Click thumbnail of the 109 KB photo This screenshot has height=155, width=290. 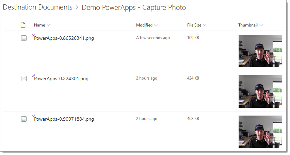coord(260,51)
